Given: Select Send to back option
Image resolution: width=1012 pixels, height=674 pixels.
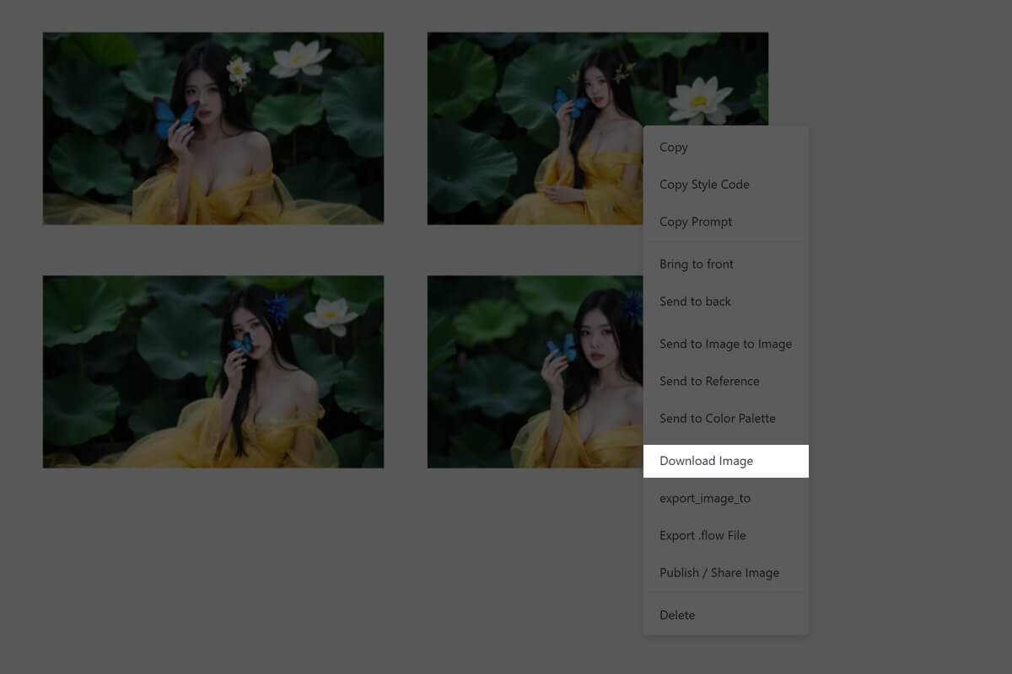Looking at the screenshot, I should pyautogui.click(x=695, y=301).
